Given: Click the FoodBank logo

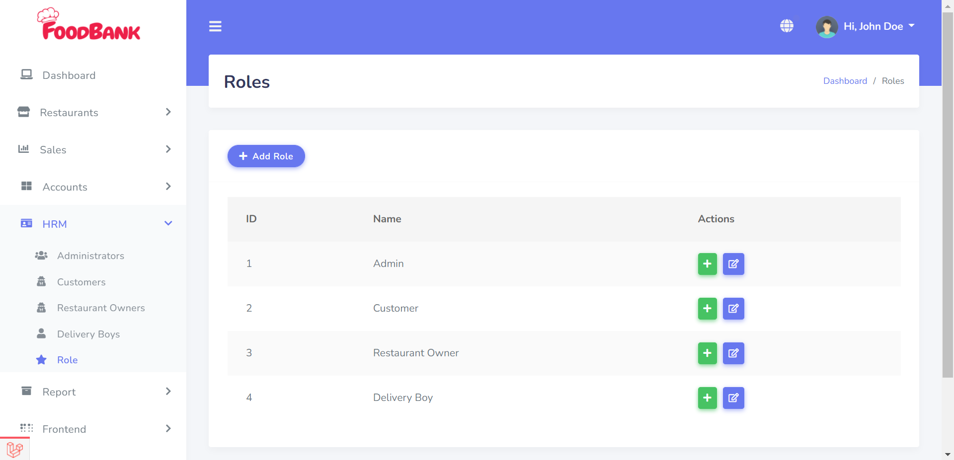Looking at the screenshot, I should click(89, 24).
